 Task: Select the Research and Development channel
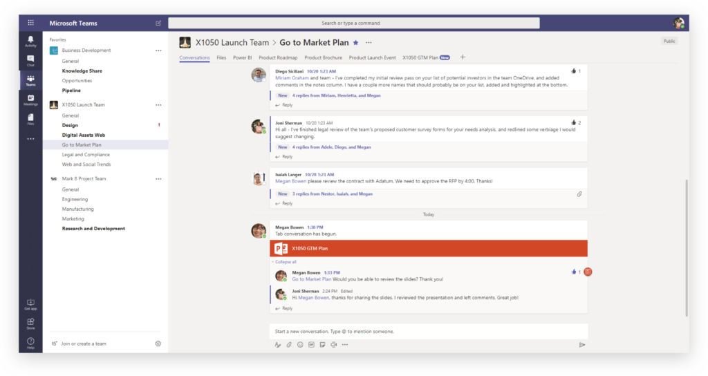[93, 228]
